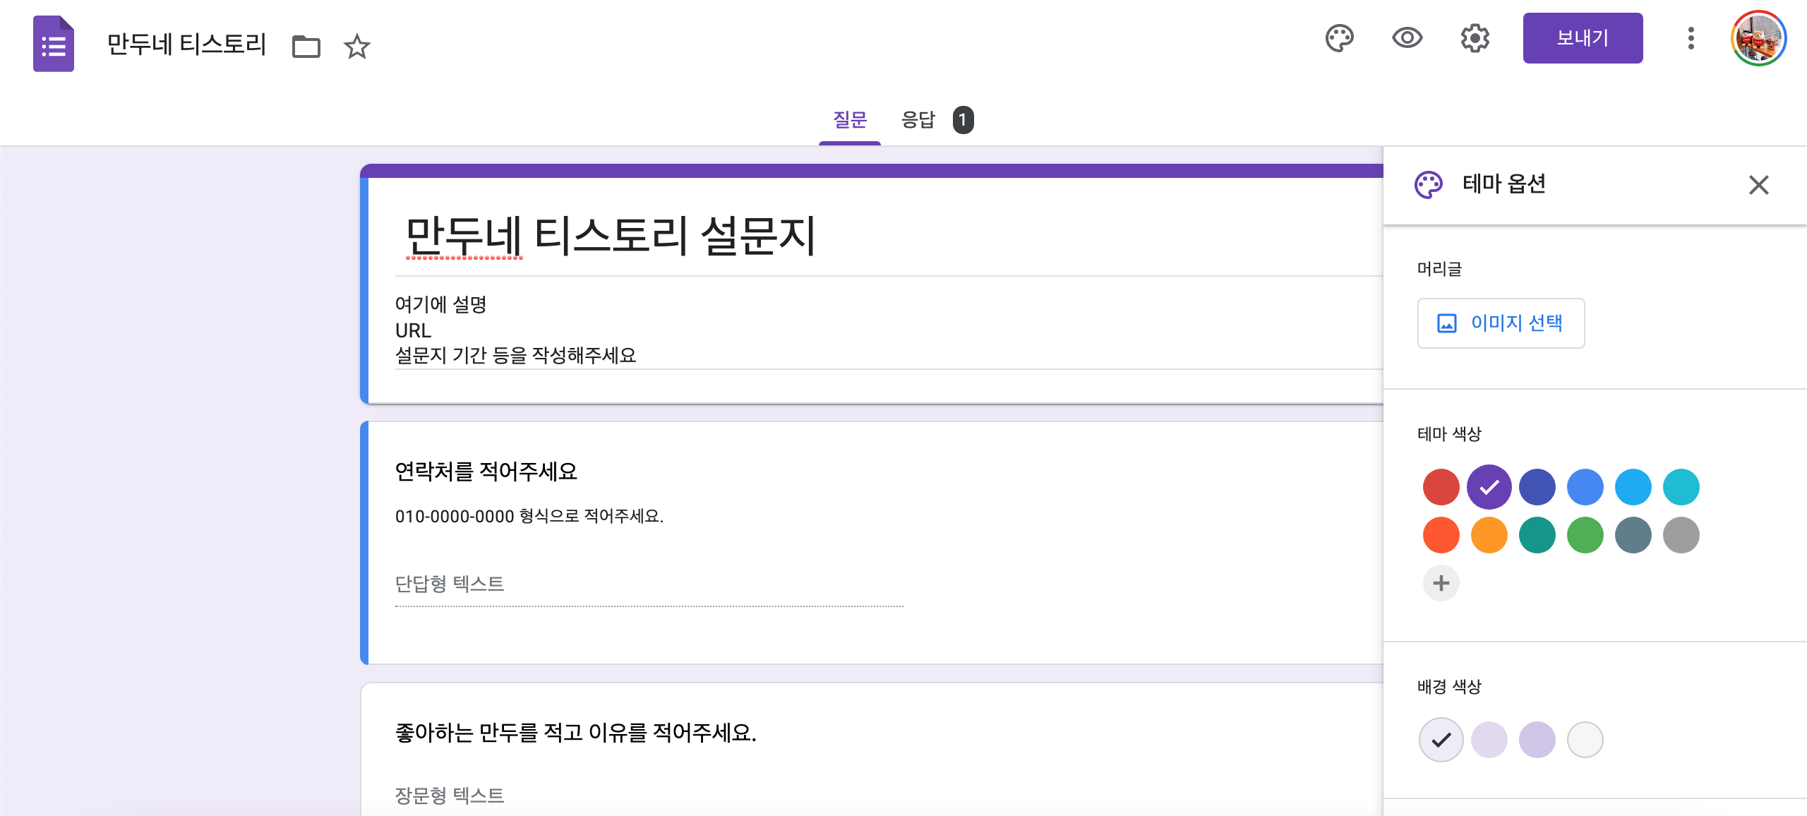Select the darkest purple background color option

1537,740
